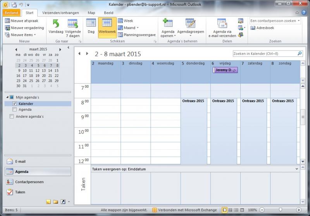Open the Verzenden/ontvangen tab

pos(60,13)
